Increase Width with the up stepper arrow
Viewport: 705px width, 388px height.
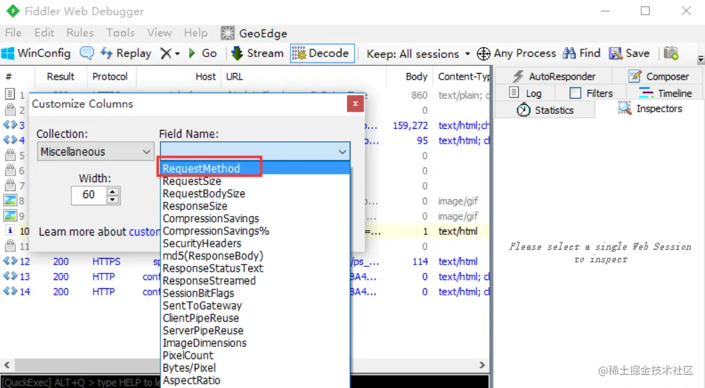[113, 191]
